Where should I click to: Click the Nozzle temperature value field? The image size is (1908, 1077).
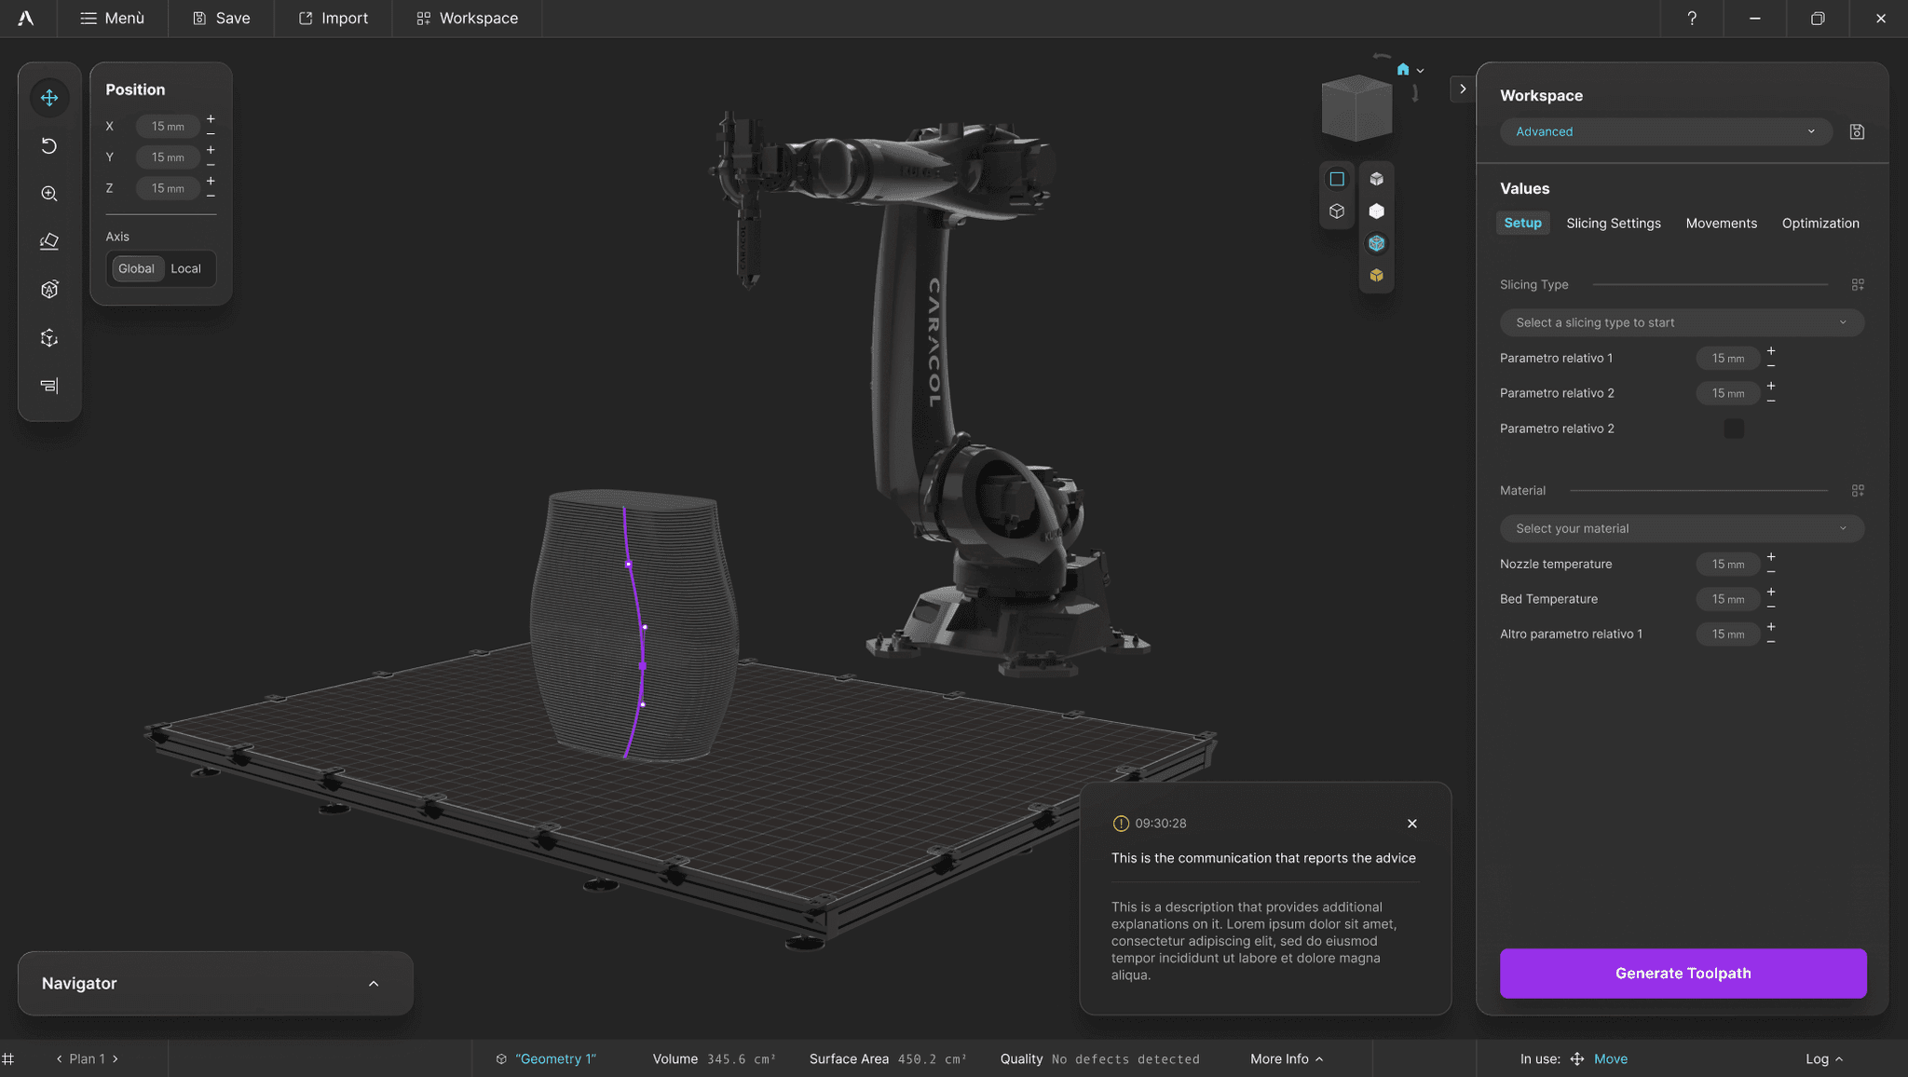1727,565
